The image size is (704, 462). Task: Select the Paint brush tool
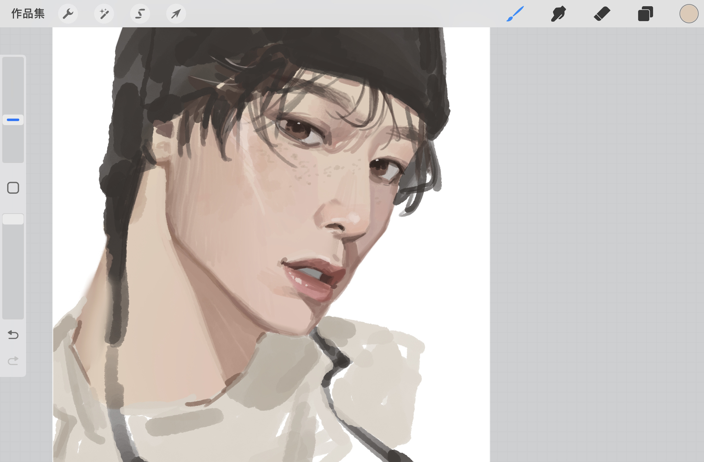(x=515, y=14)
